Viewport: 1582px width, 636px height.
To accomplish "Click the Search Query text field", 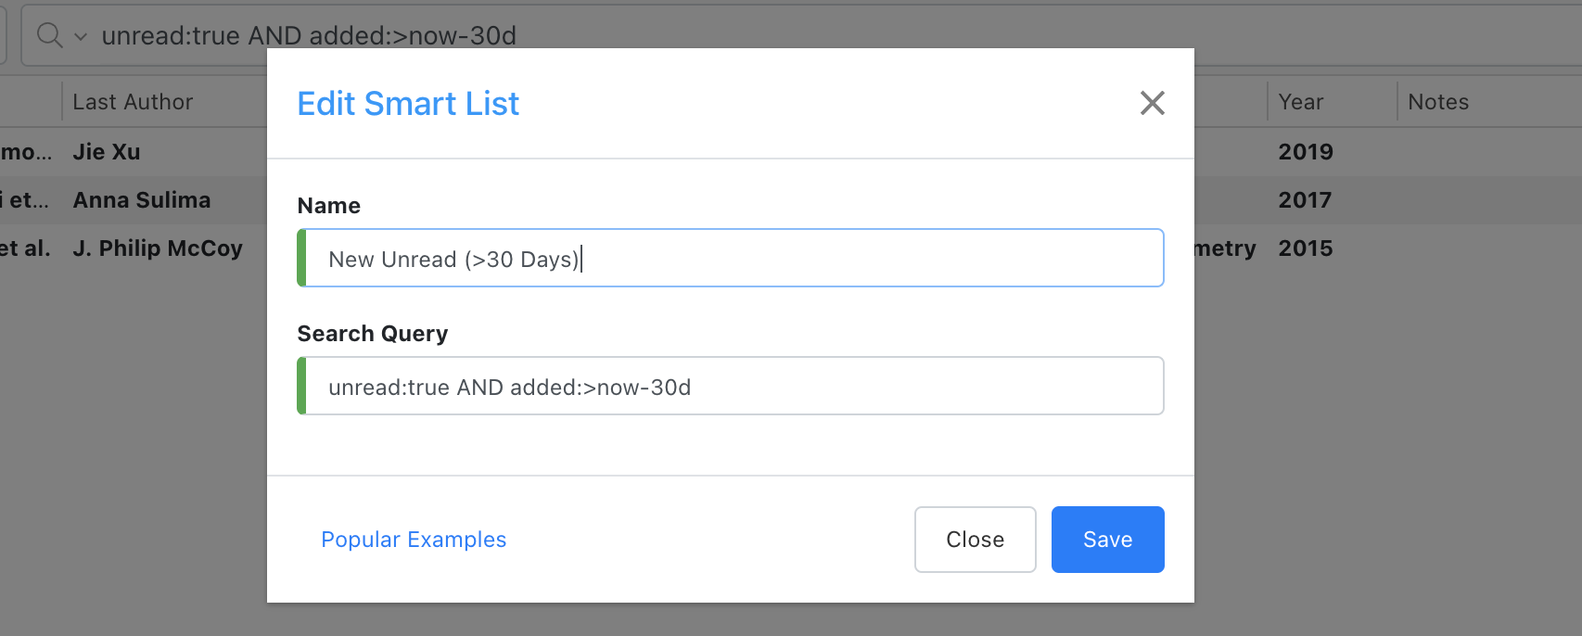I will [x=649, y=386].
